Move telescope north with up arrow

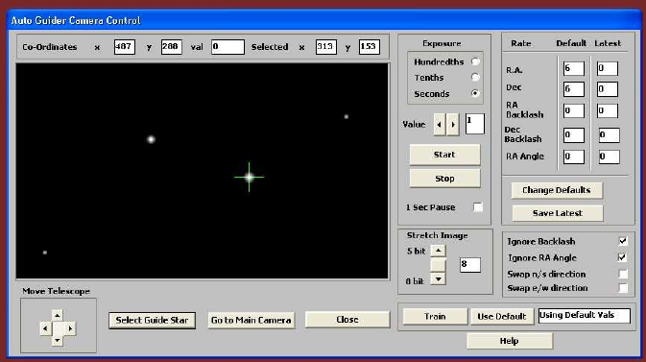(58, 316)
